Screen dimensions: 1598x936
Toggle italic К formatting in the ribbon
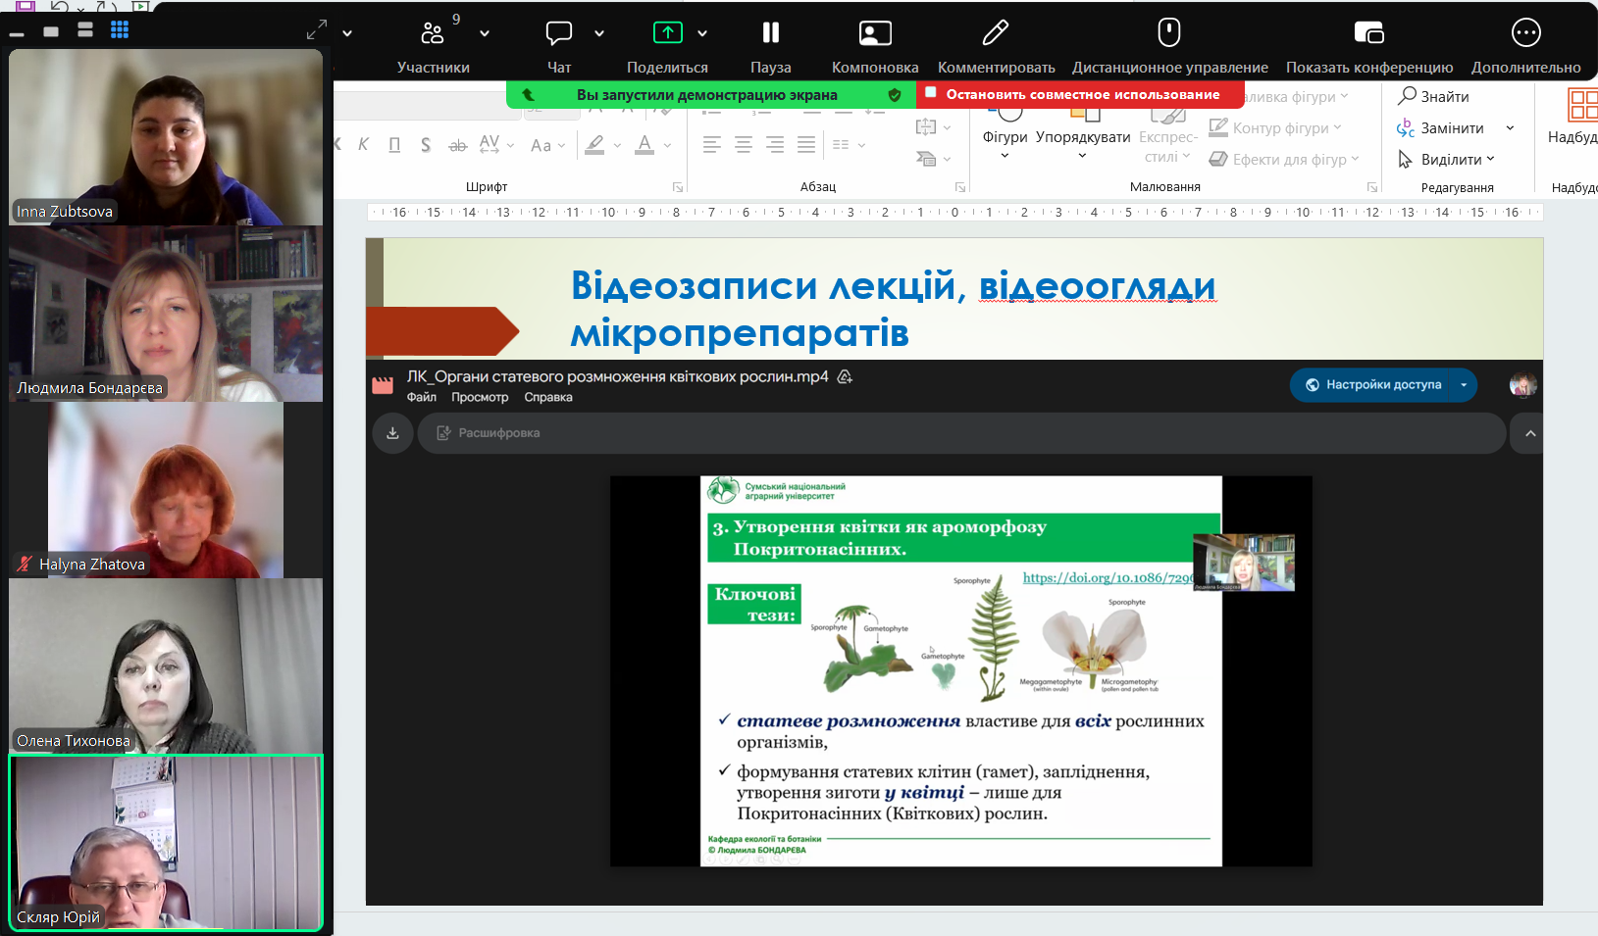(363, 145)
